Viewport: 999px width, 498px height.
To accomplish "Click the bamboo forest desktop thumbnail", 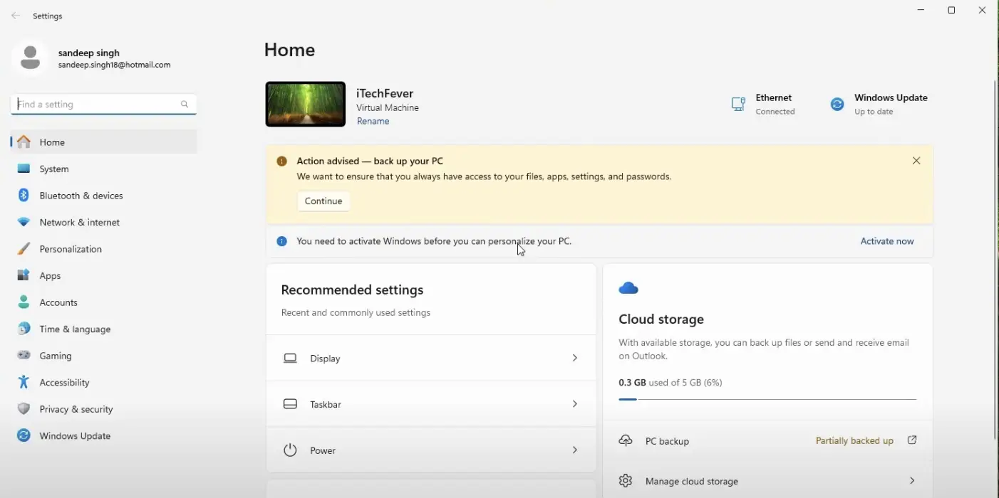I will click(306, 105).
